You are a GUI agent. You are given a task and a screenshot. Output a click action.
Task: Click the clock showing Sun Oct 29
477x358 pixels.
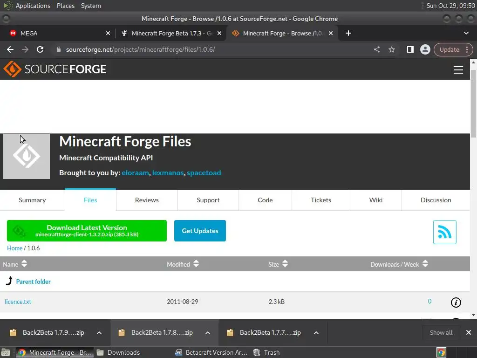click(x=450, y=6)
